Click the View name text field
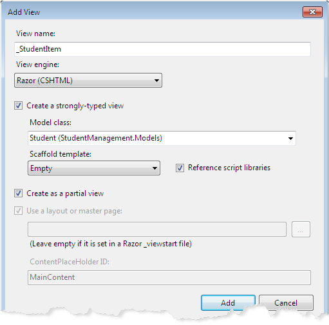The image size is (329, 325). tap(162, 49)
